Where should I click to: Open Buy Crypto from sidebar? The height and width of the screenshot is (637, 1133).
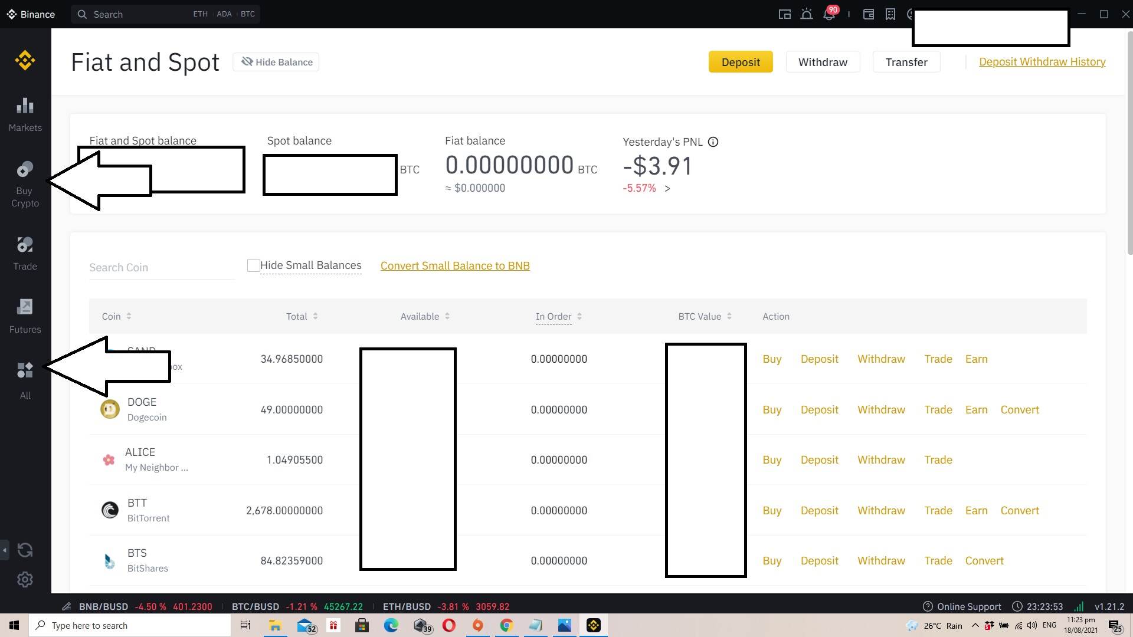pos(25,185)
